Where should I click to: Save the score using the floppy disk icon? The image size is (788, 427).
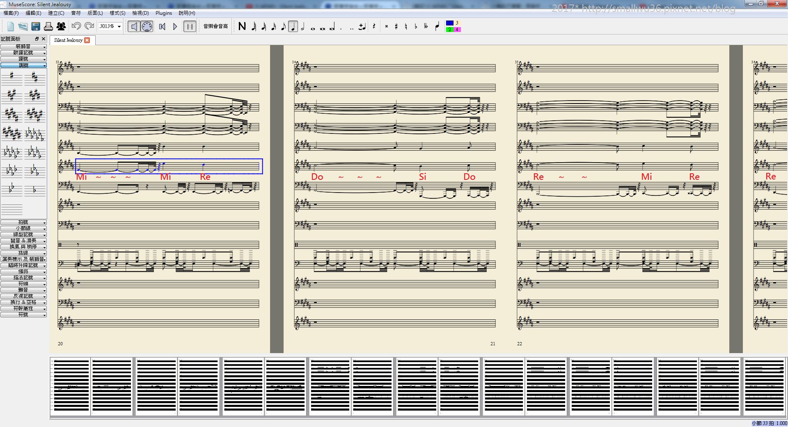click(36, 26)
